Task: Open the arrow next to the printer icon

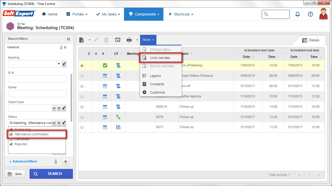Action: 137,40
